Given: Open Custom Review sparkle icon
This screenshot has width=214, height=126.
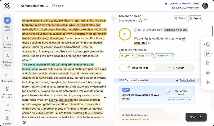Looking at the screenshot, I should [x=7, y=38].
